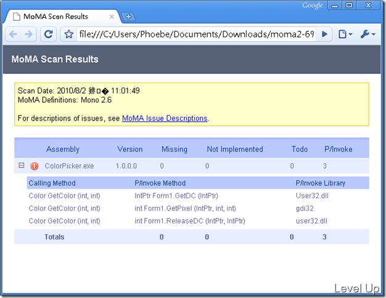Click the Totals row label
This screenshot has width=386, height=298.
click(x=54, y=237)
